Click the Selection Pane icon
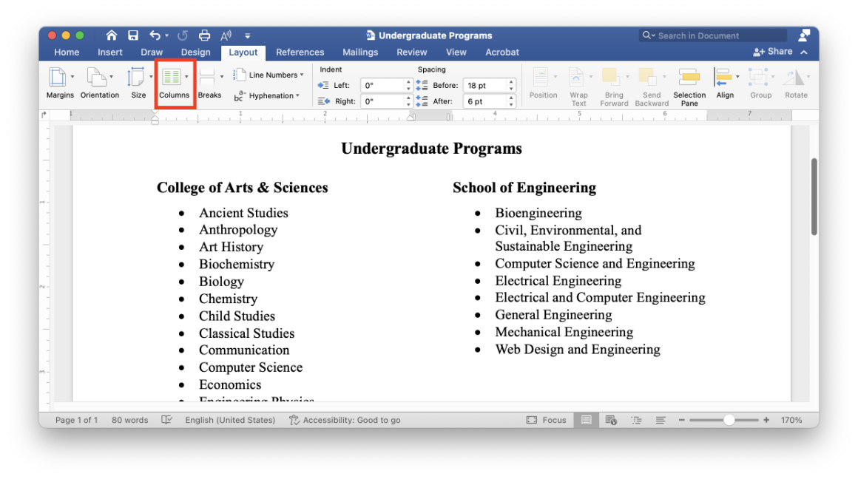 (689, 84)
